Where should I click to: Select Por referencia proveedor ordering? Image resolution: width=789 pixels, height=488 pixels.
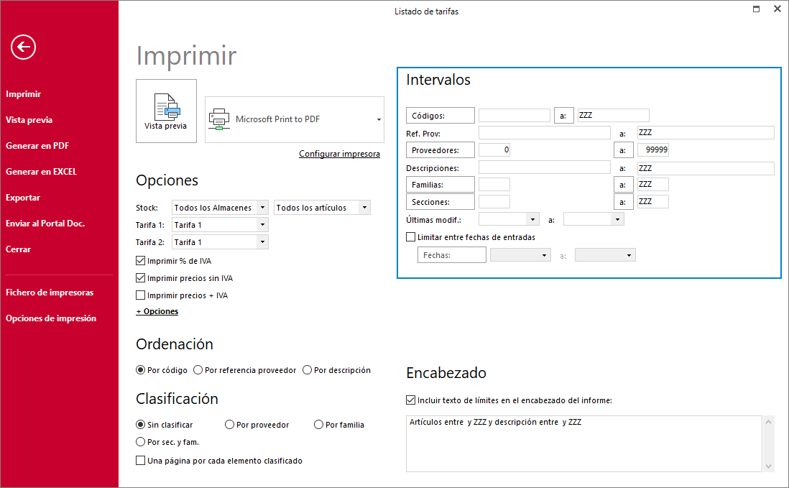[x=198, y=369]
